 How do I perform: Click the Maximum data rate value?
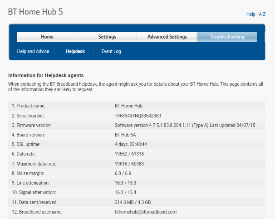tap(132, 164)
